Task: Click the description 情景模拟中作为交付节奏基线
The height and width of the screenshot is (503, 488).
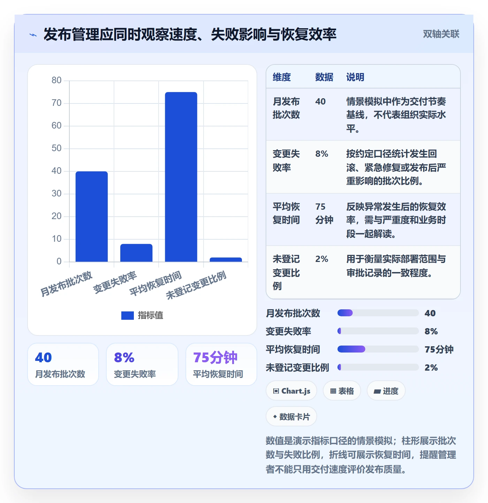Action: pyautogui.click(x=396, y=115)
